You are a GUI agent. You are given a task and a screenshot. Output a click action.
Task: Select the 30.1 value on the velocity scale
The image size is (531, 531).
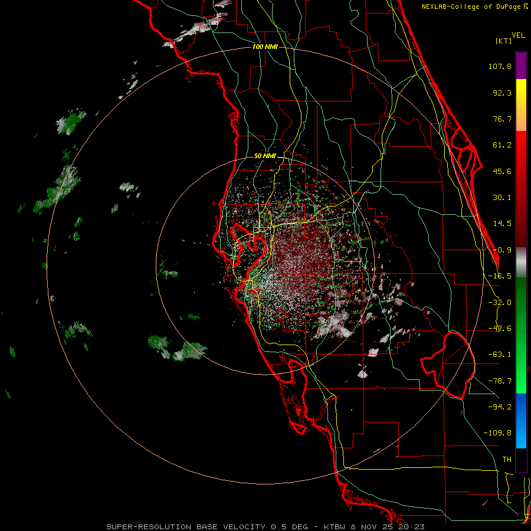(502, 198)
